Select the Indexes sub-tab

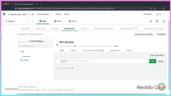tap(73, 50)
